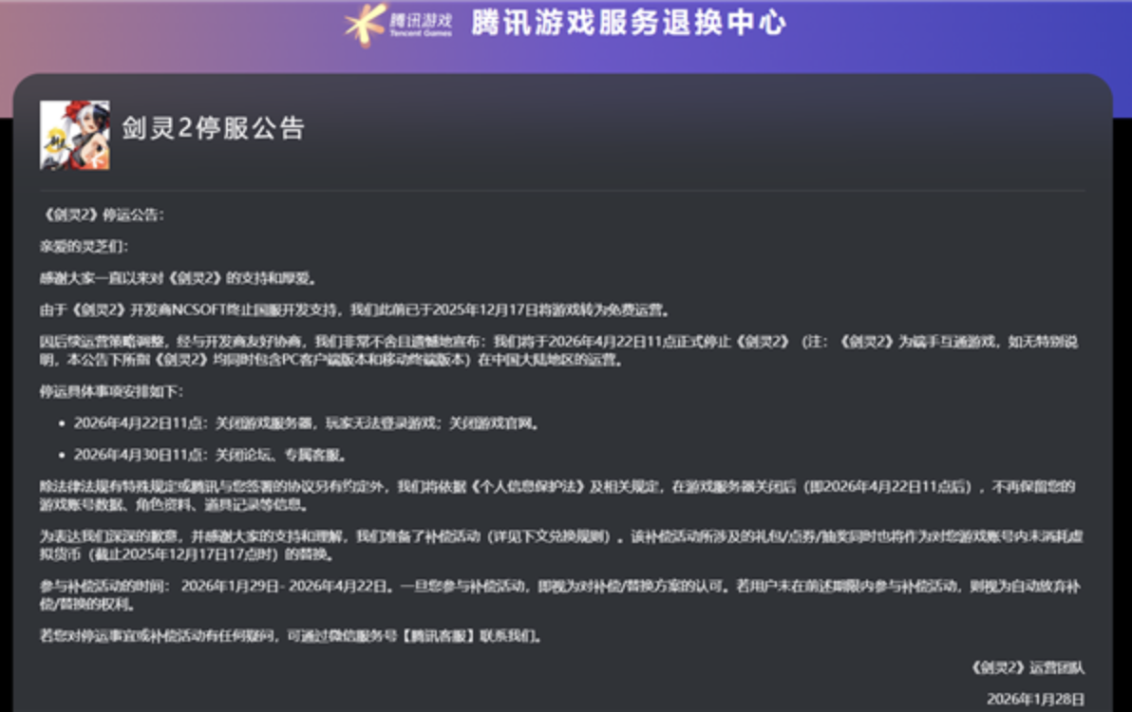Click the paragraph starting 为表达我们深深的歉意
1132x712 pixels.
click(560, 545)
